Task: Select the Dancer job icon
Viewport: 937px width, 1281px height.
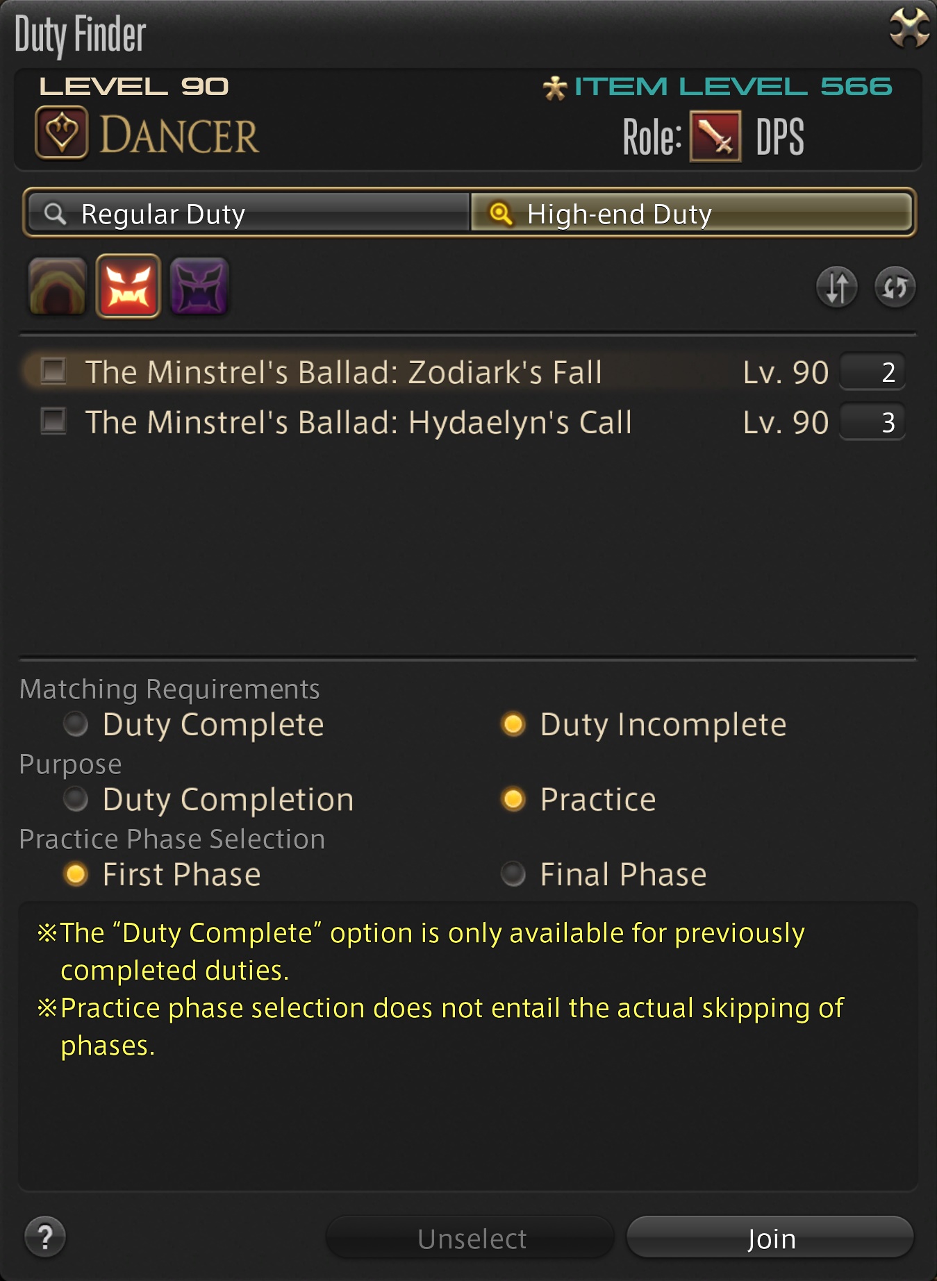Action: point(62,133)
